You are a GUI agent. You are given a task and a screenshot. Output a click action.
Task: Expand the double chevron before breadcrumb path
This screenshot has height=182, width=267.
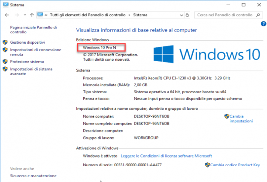(46, 15)
